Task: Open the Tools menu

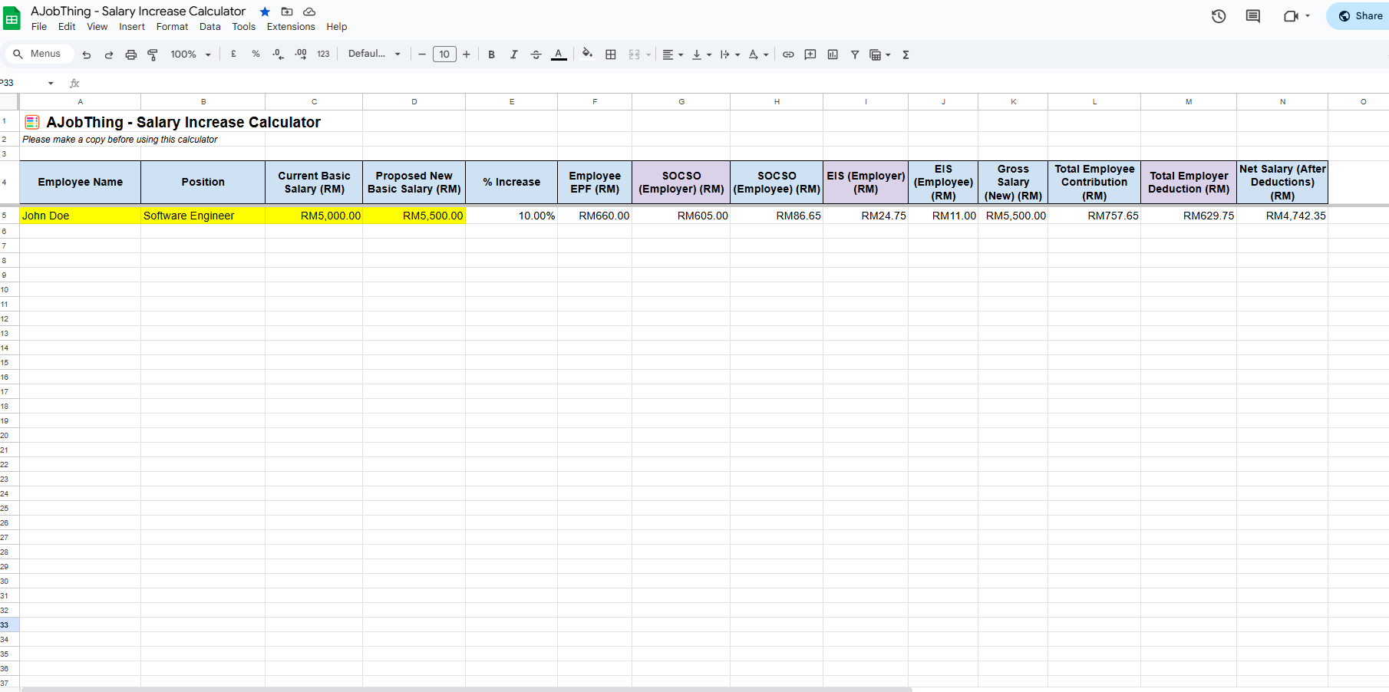Action: click(244, 27)
